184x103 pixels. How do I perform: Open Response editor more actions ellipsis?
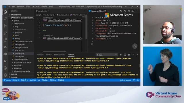pos(137,11)
